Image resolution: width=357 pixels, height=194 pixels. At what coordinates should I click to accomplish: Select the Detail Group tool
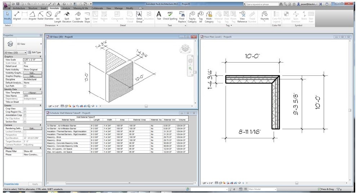coord(139,15)
